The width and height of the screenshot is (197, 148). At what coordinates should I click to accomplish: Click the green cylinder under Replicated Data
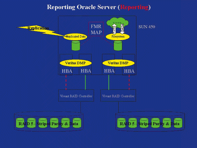[76, 45]
